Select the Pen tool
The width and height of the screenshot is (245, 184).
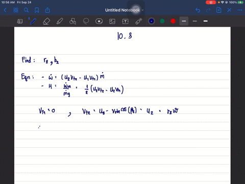pos(33,21)
